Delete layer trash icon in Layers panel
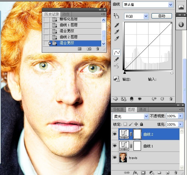187x175 pixels. [176, 173]
